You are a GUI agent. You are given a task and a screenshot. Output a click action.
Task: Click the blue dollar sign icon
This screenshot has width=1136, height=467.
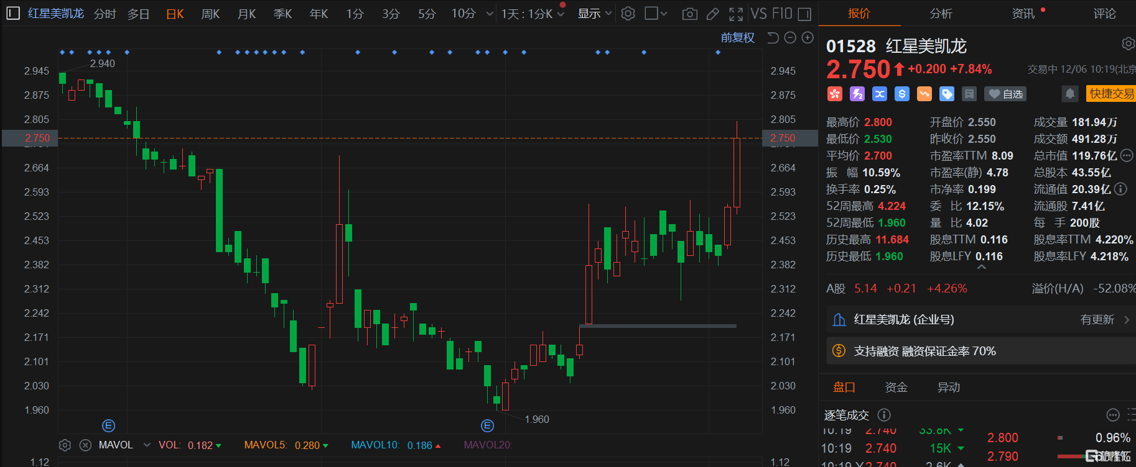(x=901, y=94)
